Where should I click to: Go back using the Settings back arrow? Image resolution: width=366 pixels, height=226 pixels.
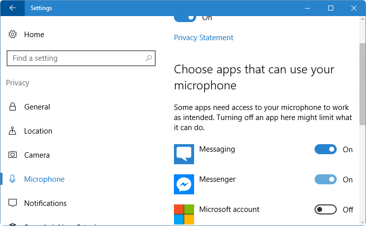tap(13, 8)
